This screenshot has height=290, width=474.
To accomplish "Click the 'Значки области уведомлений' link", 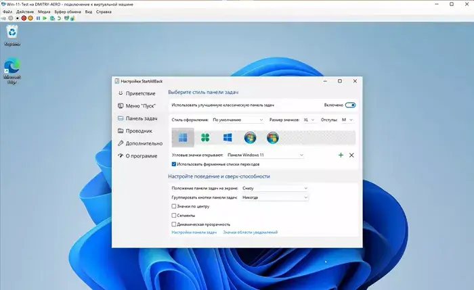I will point(250,233).
